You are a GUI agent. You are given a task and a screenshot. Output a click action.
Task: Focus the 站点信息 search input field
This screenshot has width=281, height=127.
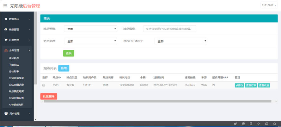pyautogui.click(x=169, y=29)
